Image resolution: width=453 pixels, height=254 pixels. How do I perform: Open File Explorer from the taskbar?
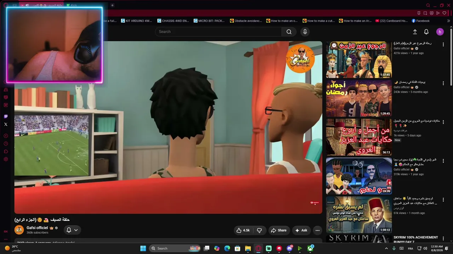click(248, 248)
